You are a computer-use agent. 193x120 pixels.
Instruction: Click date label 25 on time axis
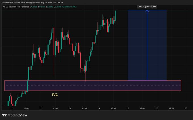click(128, 108)
